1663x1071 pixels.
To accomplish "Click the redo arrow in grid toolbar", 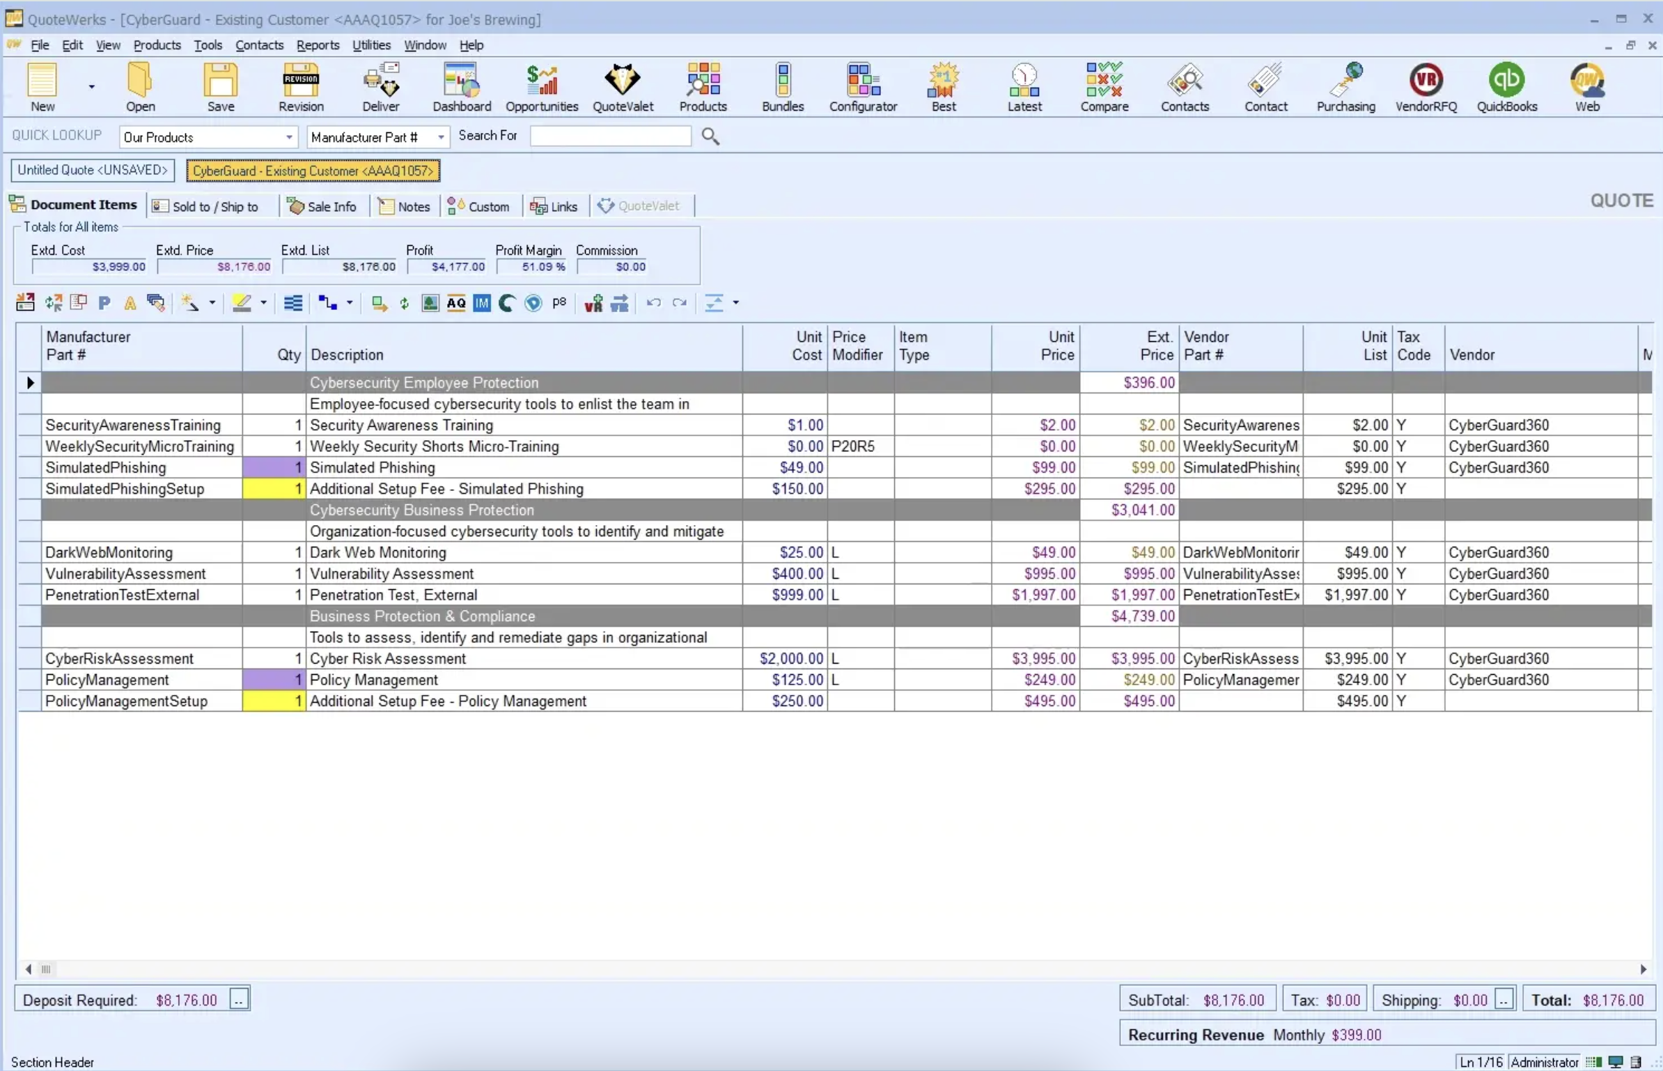I will (680, 303).
